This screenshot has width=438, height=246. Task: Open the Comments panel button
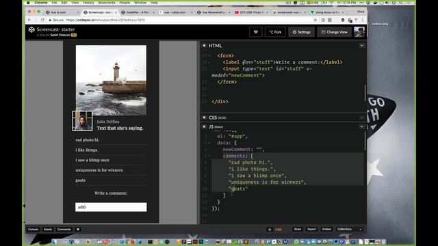(64, 230)
